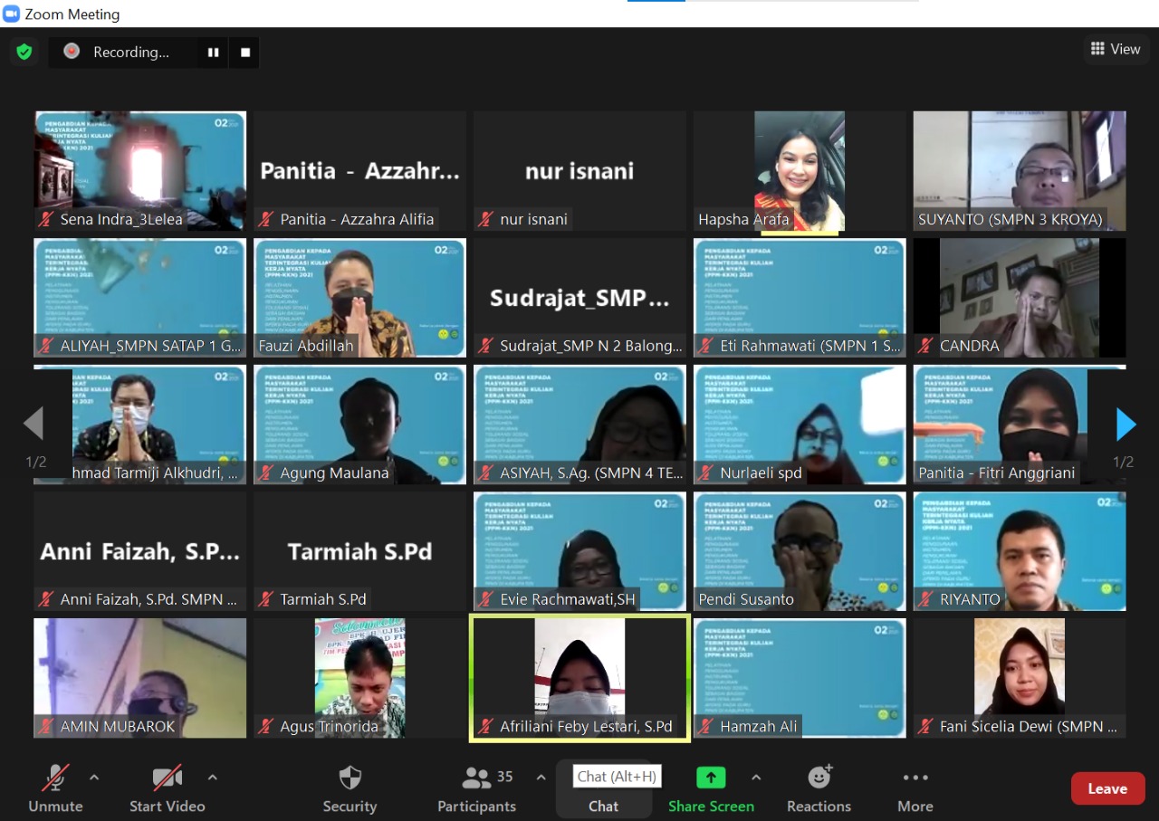Image resolution: width=1159 pixels, height=821 pixels.
Task: Go to previous page of participants
Action: [x=34, y=424]
